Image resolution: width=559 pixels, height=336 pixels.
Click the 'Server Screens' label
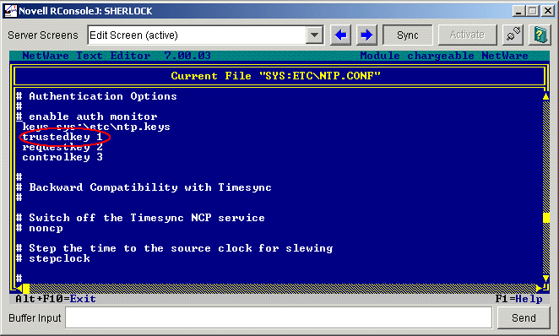43,35
